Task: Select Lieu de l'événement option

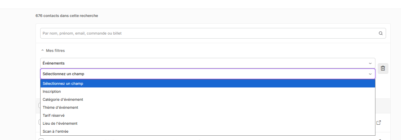Action: click(x=208, y=123)
